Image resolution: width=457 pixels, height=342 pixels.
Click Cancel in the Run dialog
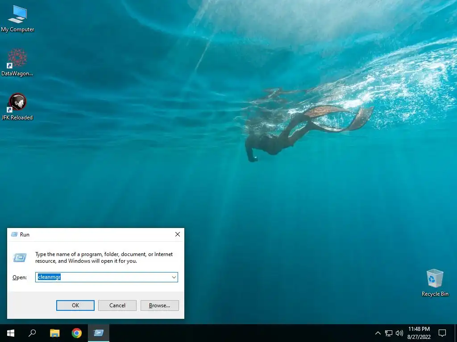coord(117,305)
